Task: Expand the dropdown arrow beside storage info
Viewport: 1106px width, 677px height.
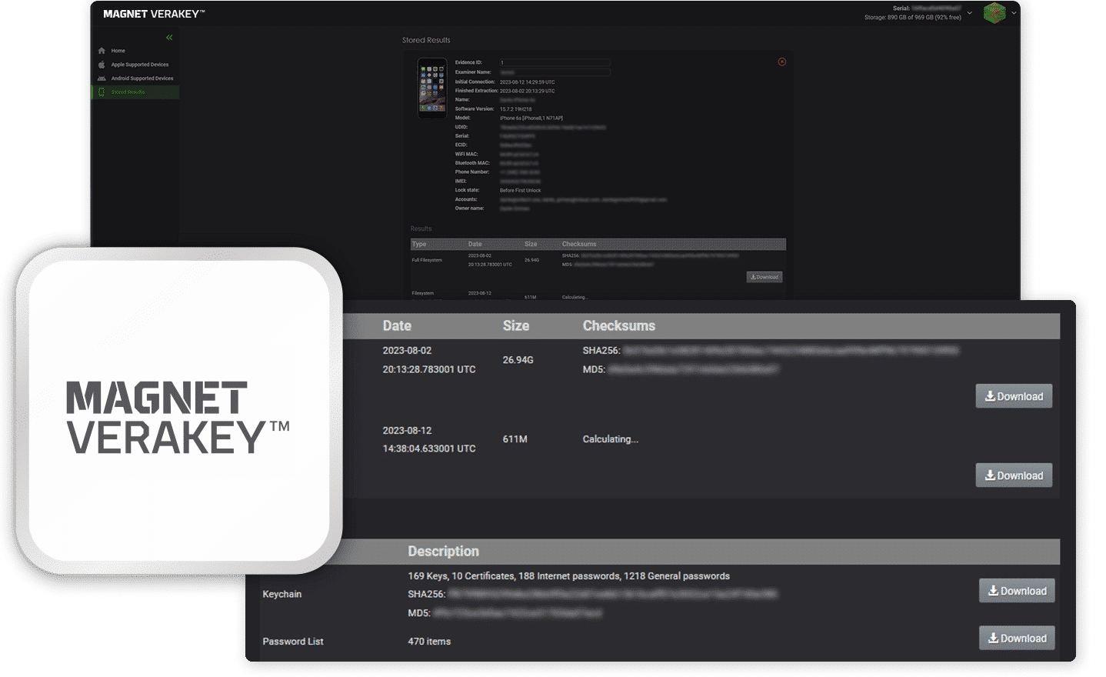Action: click(969, 13)
